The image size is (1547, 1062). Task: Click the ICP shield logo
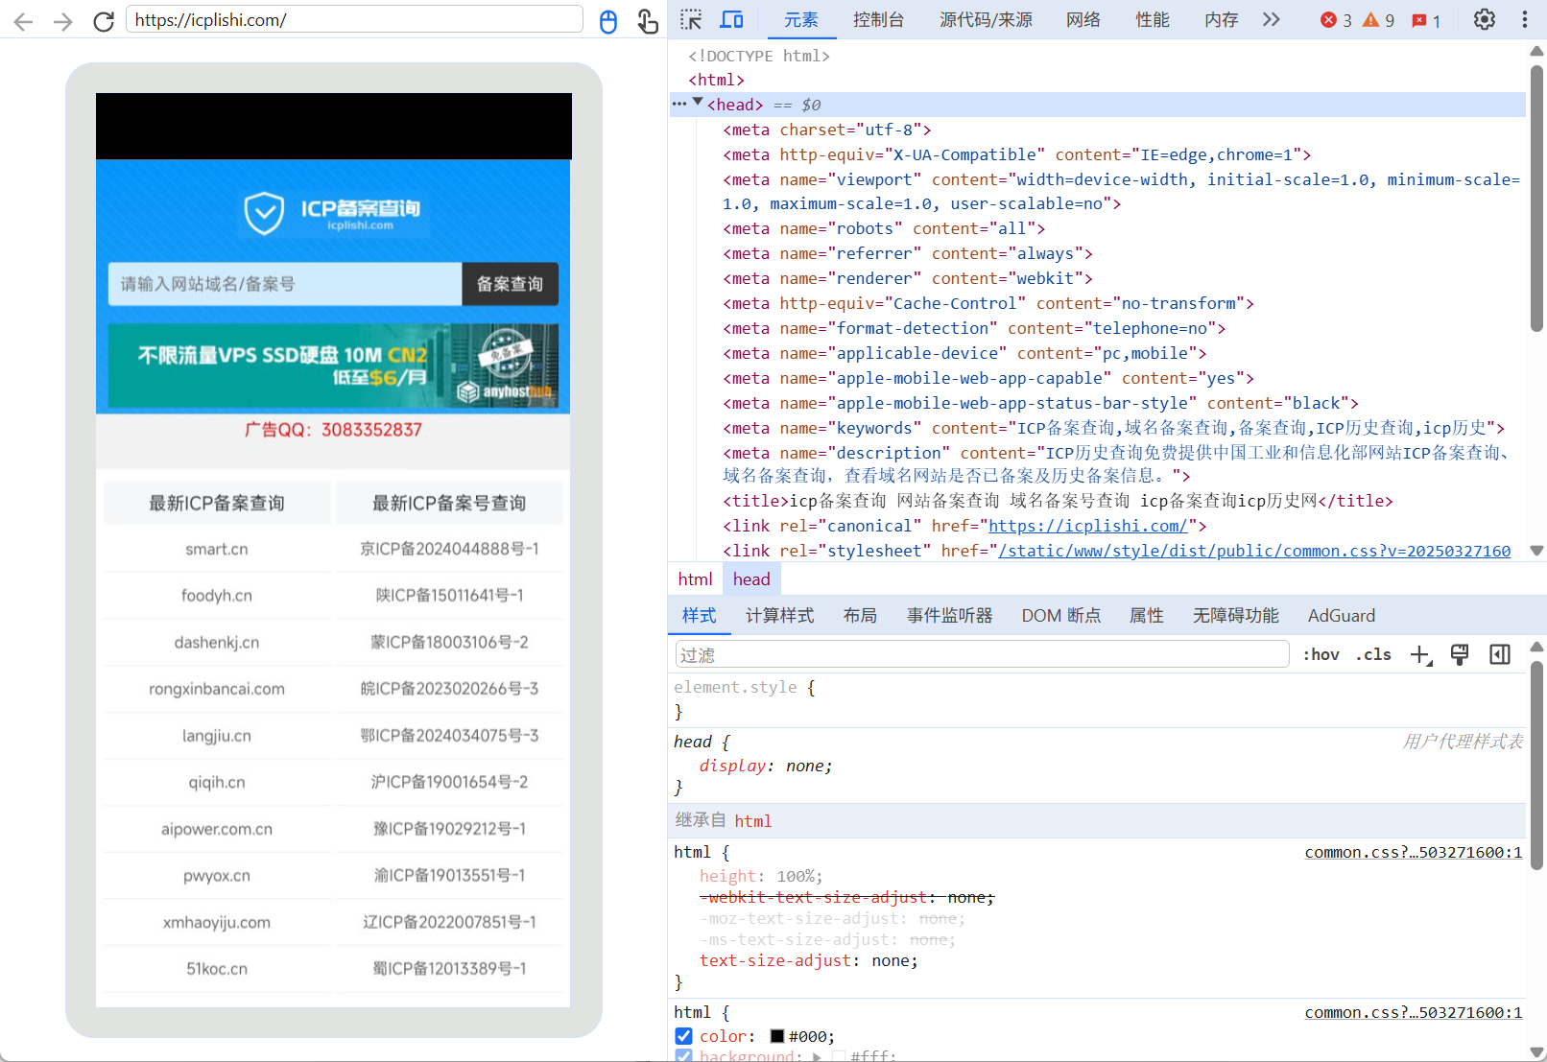click(x=264, y=213)
